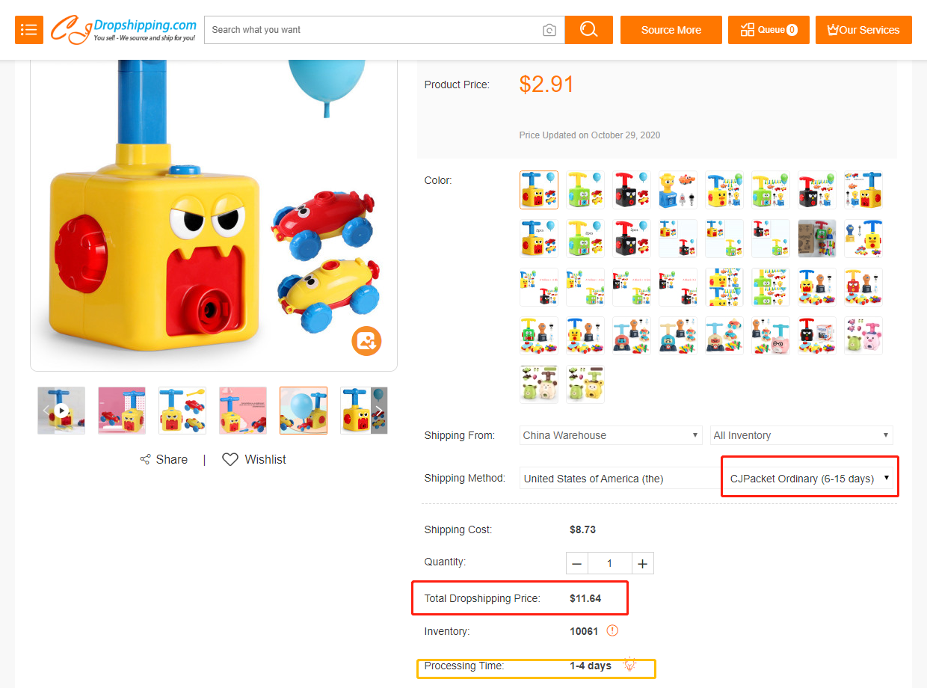Decrease quantity with the minus button
This screenshot has height=688, width=927.
(577, 563)
